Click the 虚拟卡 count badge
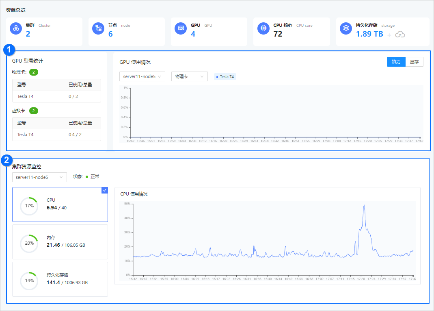The image size is (434, 311). (34, 111)
